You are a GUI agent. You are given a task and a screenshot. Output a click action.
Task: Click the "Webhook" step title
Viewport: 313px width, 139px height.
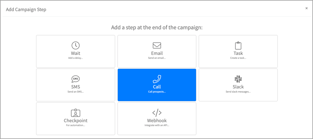[157, 120]
